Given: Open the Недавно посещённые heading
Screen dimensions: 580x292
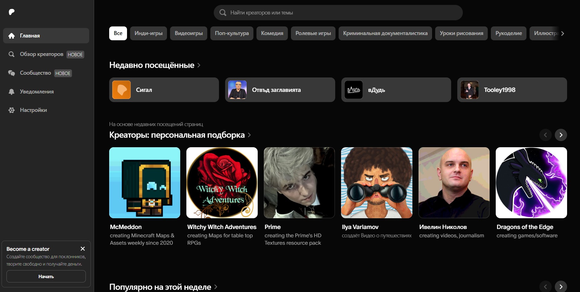Looking at the screenshot, I should (152, 65).
